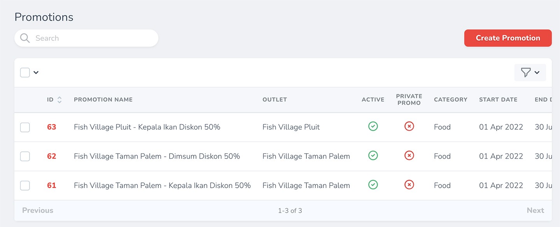Tick the checkbox for promotion 61
Viewport: 560px width, 227px height.
click(x=25, y=185)
